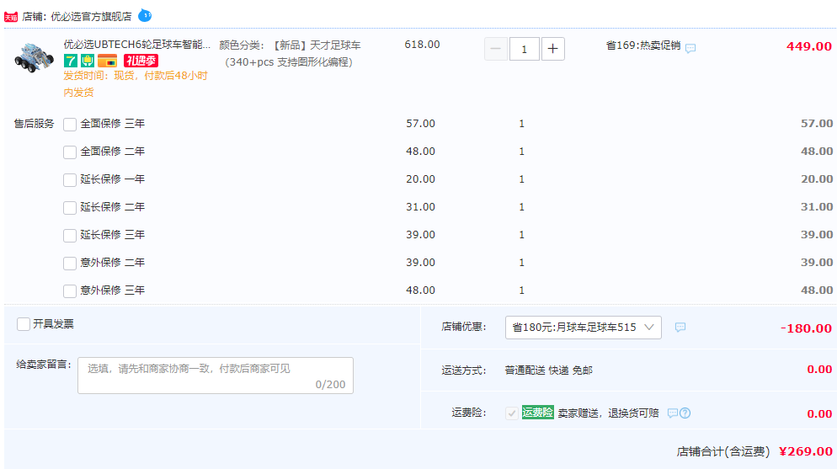Click the green 运费险 label badge
Image resolution: width=837 pixels, height=469 pixels.
click(537, 413)
